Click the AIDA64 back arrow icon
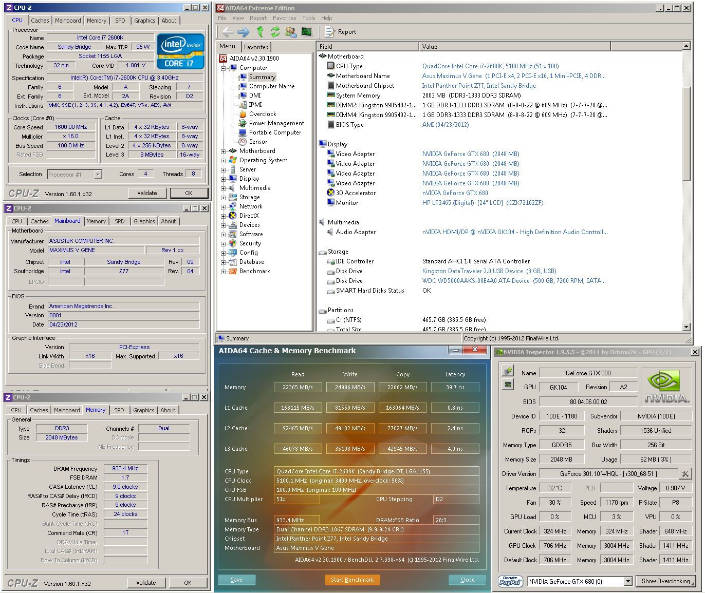Viewport: 705px width, 593px height. click(x=228, y=32)
